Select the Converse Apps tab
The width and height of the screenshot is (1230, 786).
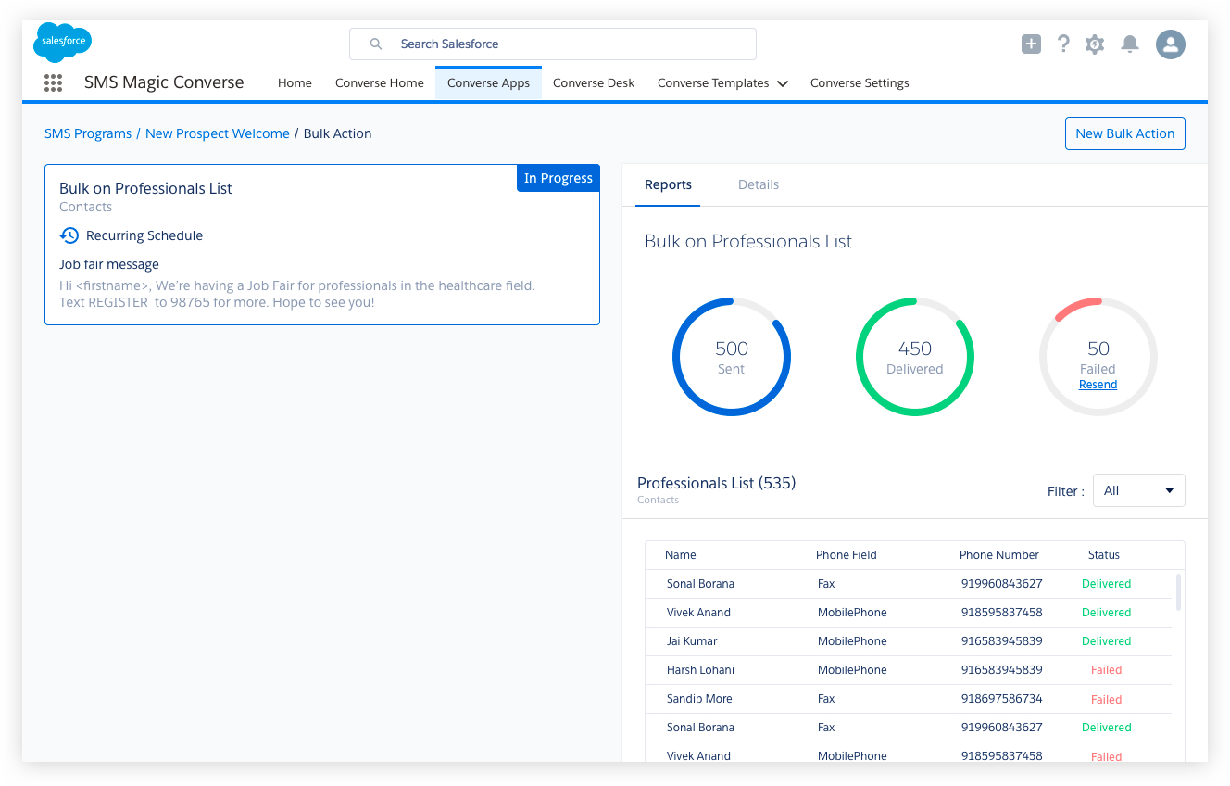pyautogui.click(x=488, y=82)
